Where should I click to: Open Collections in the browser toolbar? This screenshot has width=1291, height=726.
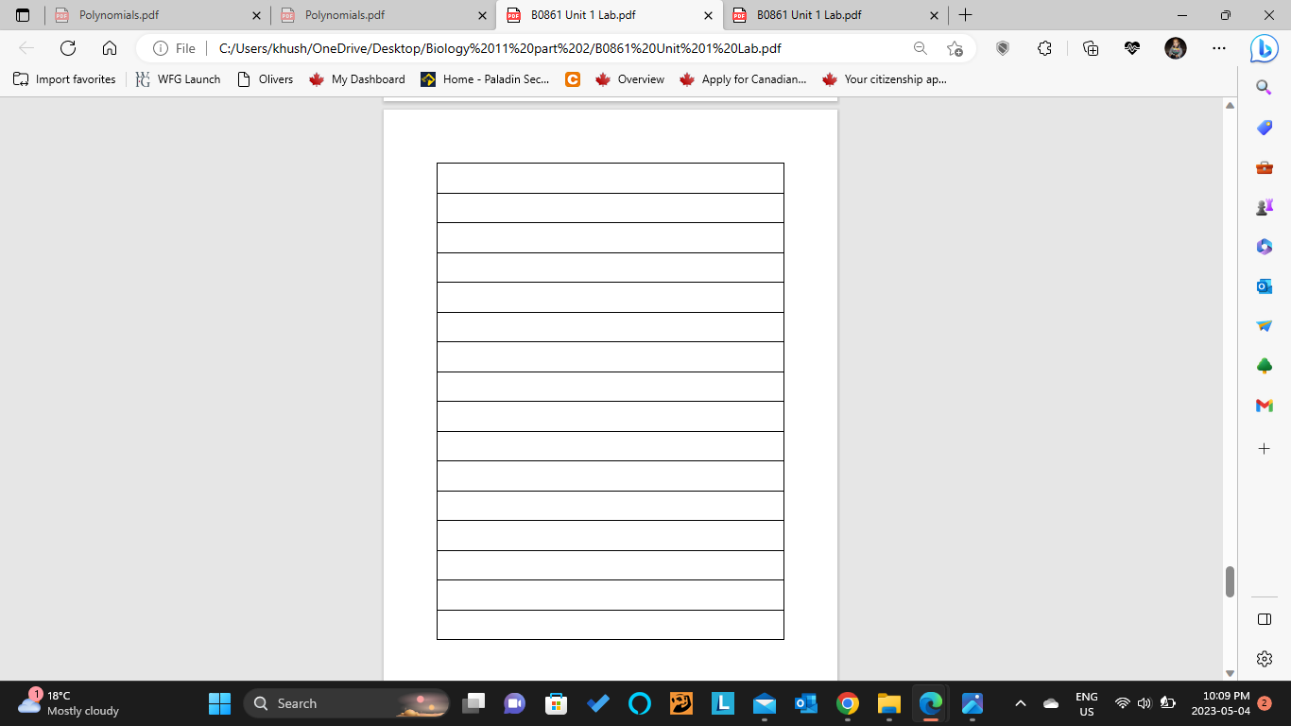pyautogui.click(x=1092, y=47)
